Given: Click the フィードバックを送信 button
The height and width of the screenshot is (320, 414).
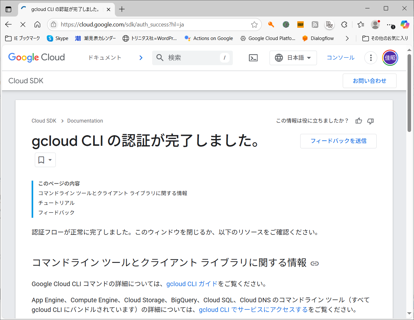Looking at the screenshot, I should [x=338, y=141].
